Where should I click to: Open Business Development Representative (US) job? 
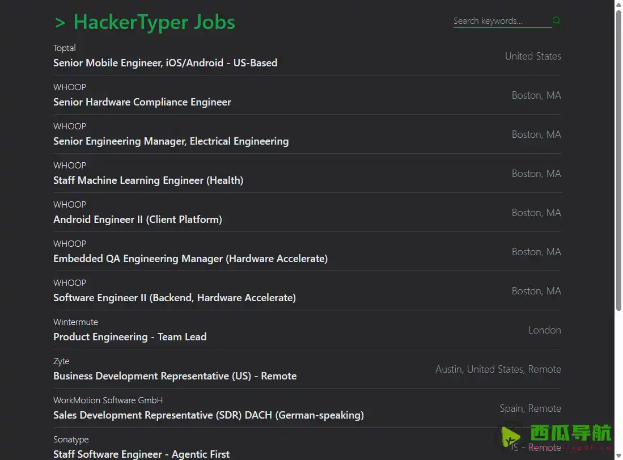[x=175, y=376]
